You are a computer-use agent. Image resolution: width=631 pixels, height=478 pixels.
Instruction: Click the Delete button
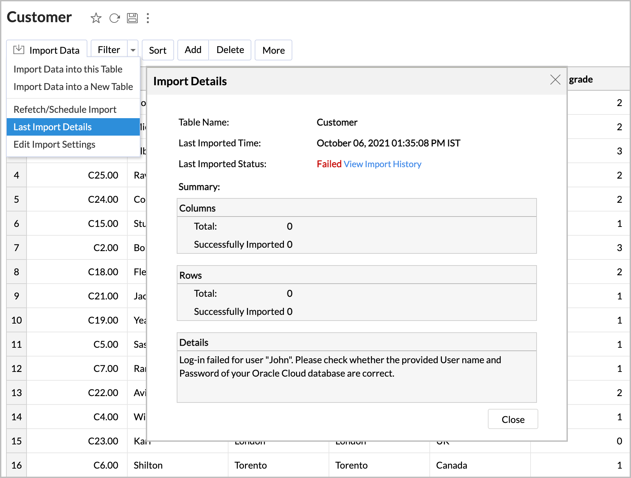point(230,50)
